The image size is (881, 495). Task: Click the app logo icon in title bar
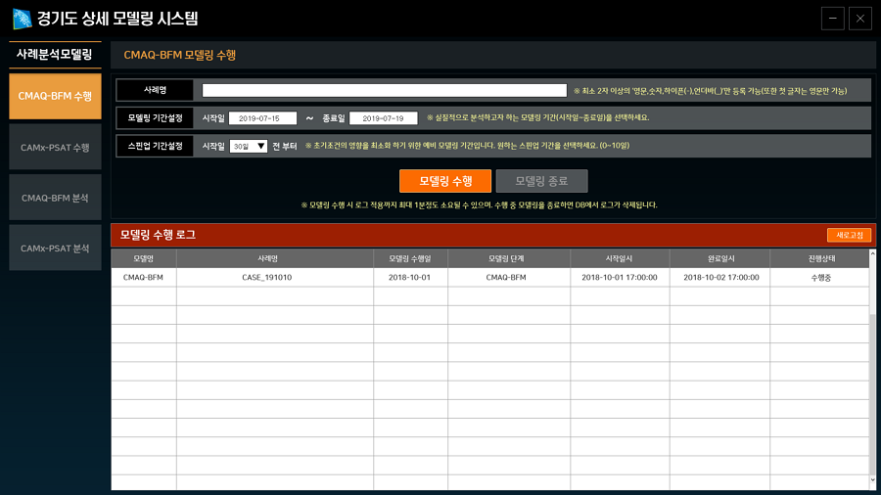[22, 19]
